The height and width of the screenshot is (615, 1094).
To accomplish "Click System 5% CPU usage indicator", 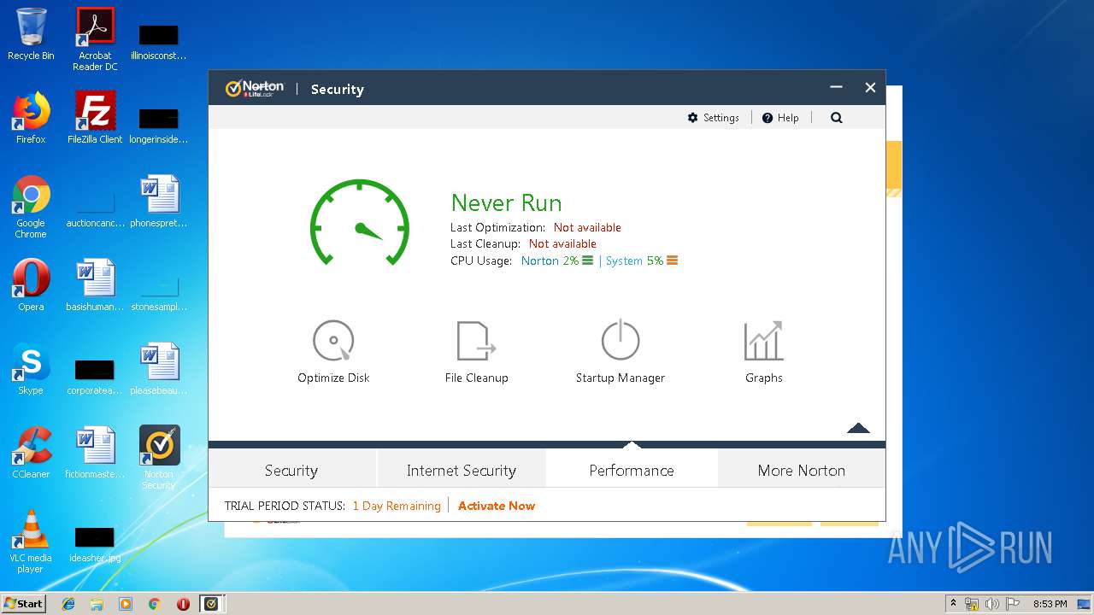I will click(x=642, y=261).
